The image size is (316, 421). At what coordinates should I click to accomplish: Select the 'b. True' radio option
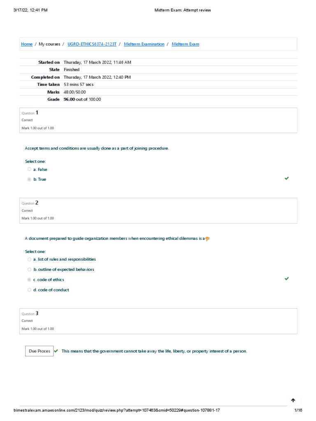pyautogui.click(x=29, y=179)
